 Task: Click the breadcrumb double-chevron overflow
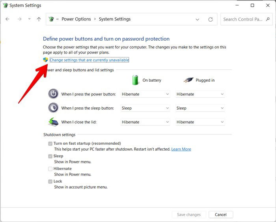(58, 19)
